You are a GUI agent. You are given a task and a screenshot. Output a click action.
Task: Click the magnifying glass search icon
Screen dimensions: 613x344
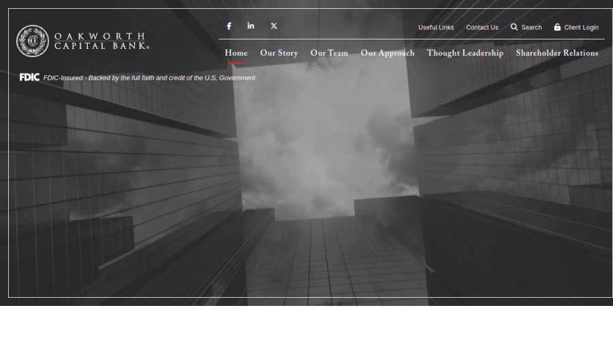(514, 27)
